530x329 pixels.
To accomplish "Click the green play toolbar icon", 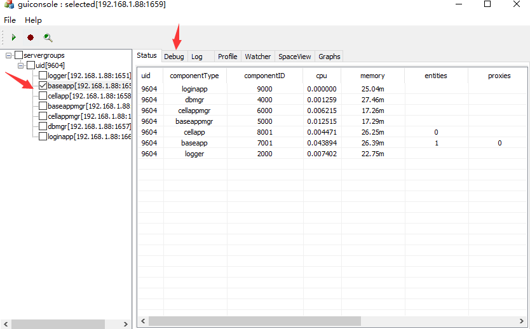I will click(14, 38).
